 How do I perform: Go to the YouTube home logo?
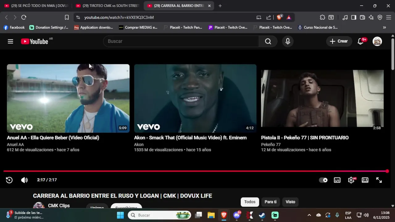(35, 41)
